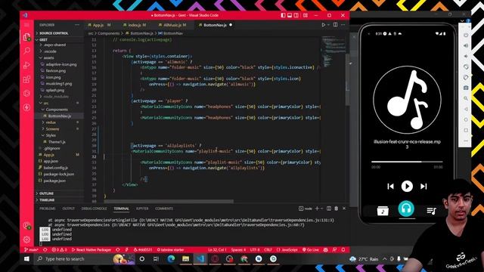Open the PROBLEMS panel tab

click(x=47, y=209)
